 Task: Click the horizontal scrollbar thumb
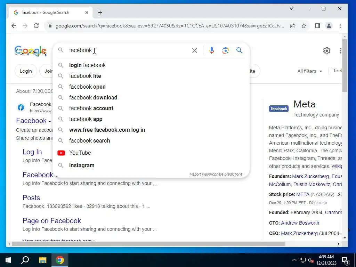pyautogui.click(x=148, y=244)
